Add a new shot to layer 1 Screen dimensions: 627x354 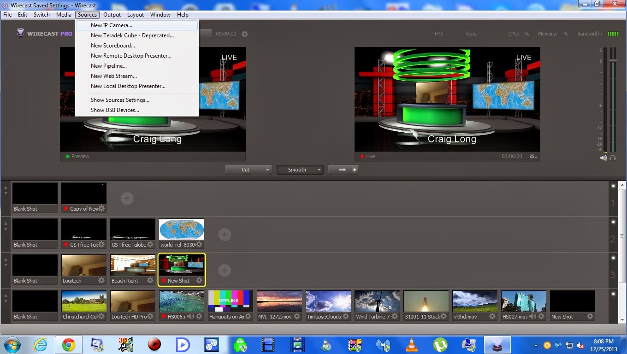[127, 199]
